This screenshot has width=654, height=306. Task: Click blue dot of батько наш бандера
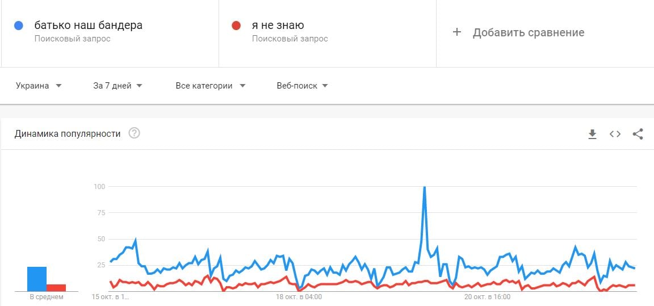point(18,26)
